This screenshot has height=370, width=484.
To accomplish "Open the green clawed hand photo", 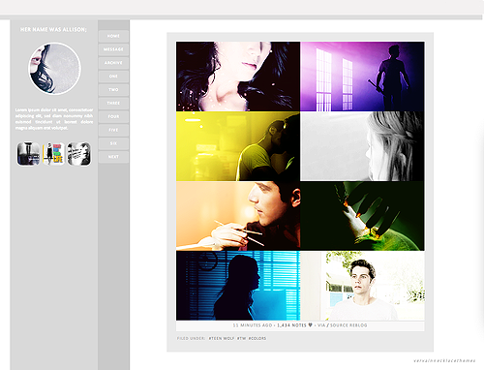I will coord(362,216).
